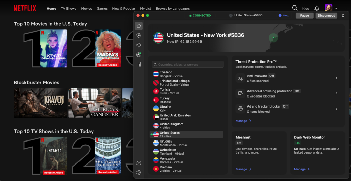Open the NordVPN home sidebar icon
This screenshot has height=181, width=351.
coord(139,26)
